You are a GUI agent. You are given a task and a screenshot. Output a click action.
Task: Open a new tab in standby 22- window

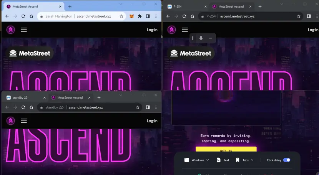pos(99,97)
